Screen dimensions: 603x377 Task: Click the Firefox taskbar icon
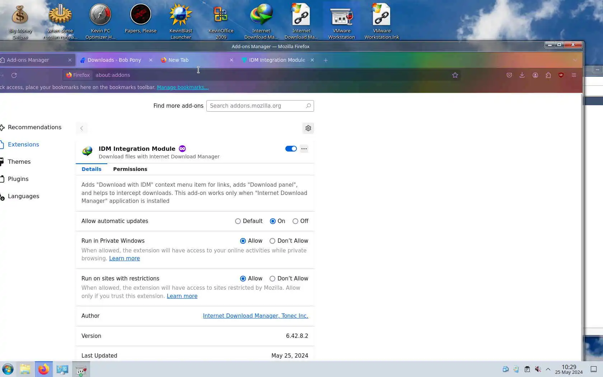click(x=43, y=369)
